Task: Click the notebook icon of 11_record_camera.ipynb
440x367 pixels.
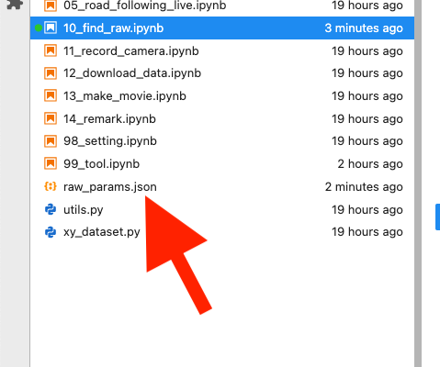Action: click(x=51, y=50)
